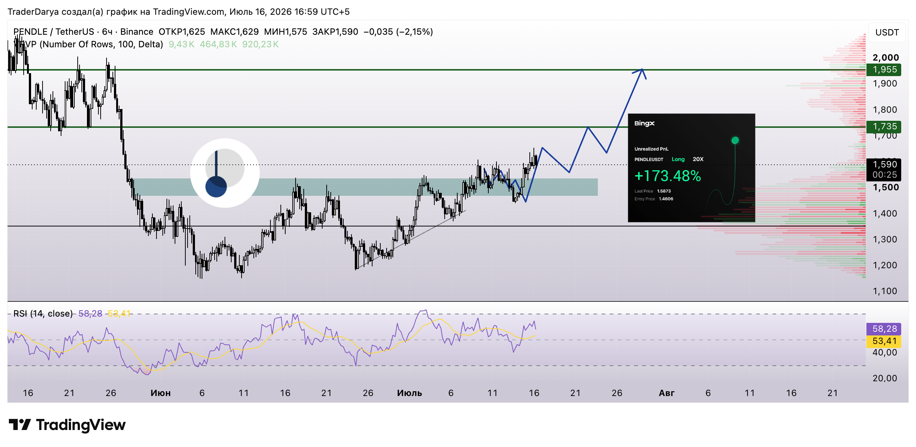Click the 920,23K volume value
Screen dimensions: 916x447
pos(260,44)
